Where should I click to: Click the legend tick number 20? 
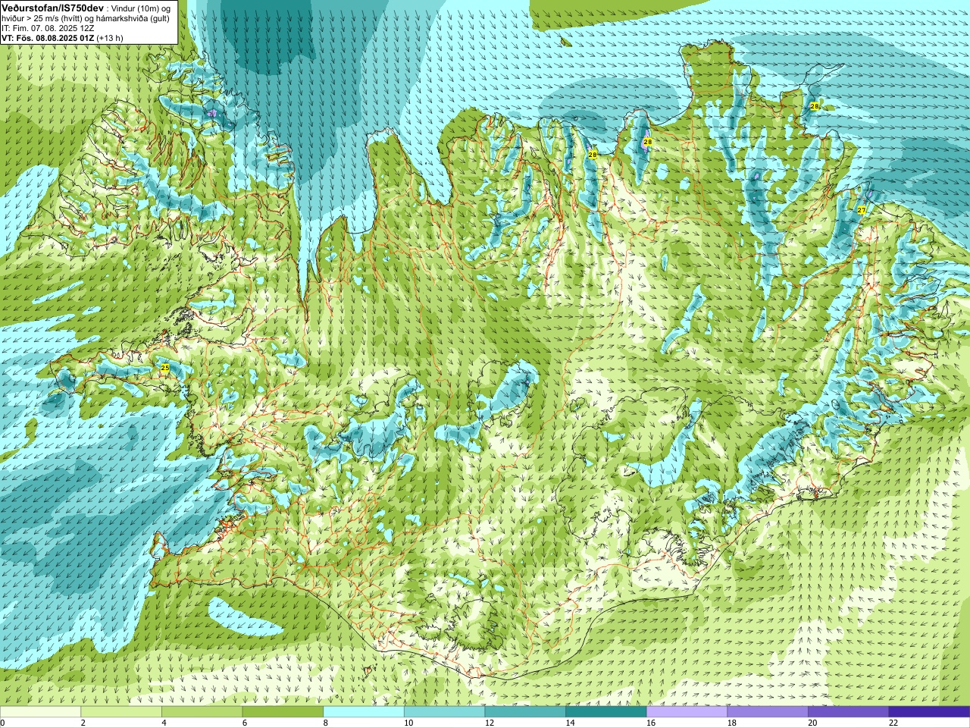pos(812,723)
